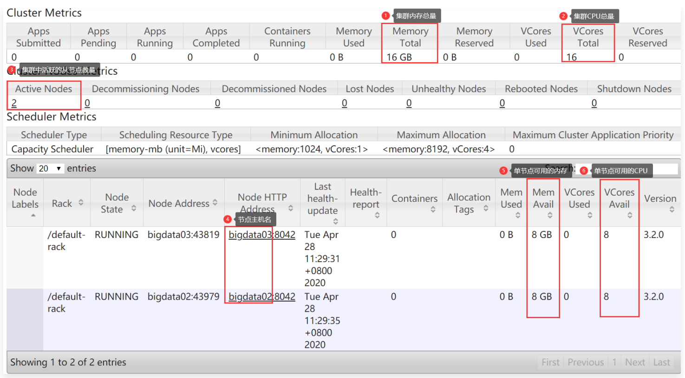Select 8 GB Mem Avail for bigdata02
This screenshot has height=378, width=685.
542,296
